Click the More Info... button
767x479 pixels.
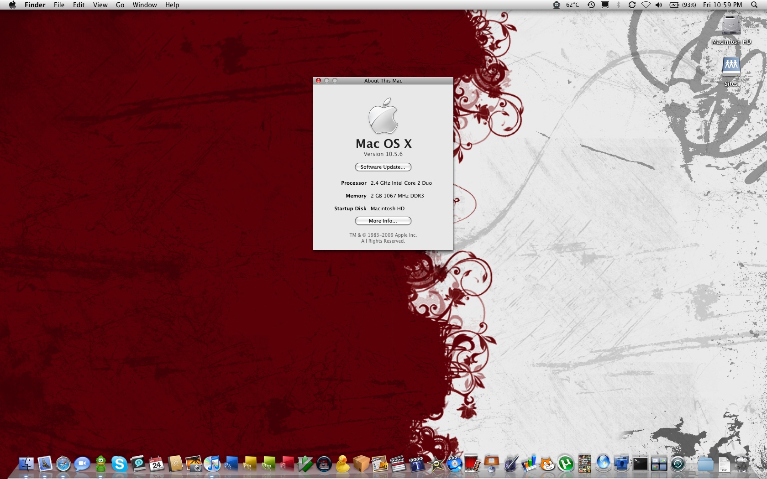(x=383, y=221)
